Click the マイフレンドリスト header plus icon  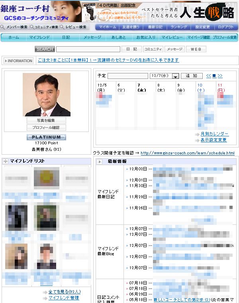click(x=6, y=161)
